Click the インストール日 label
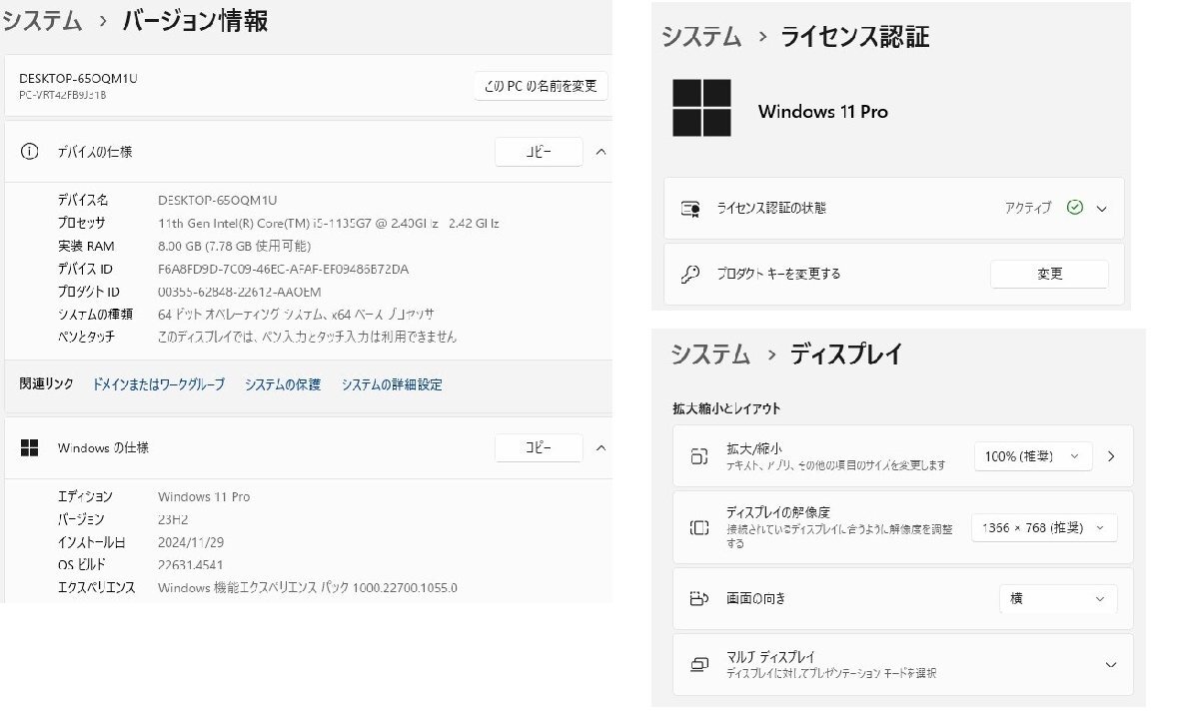Image resolution: width=1199 pixels, height=716 pixels. (92, 542)
